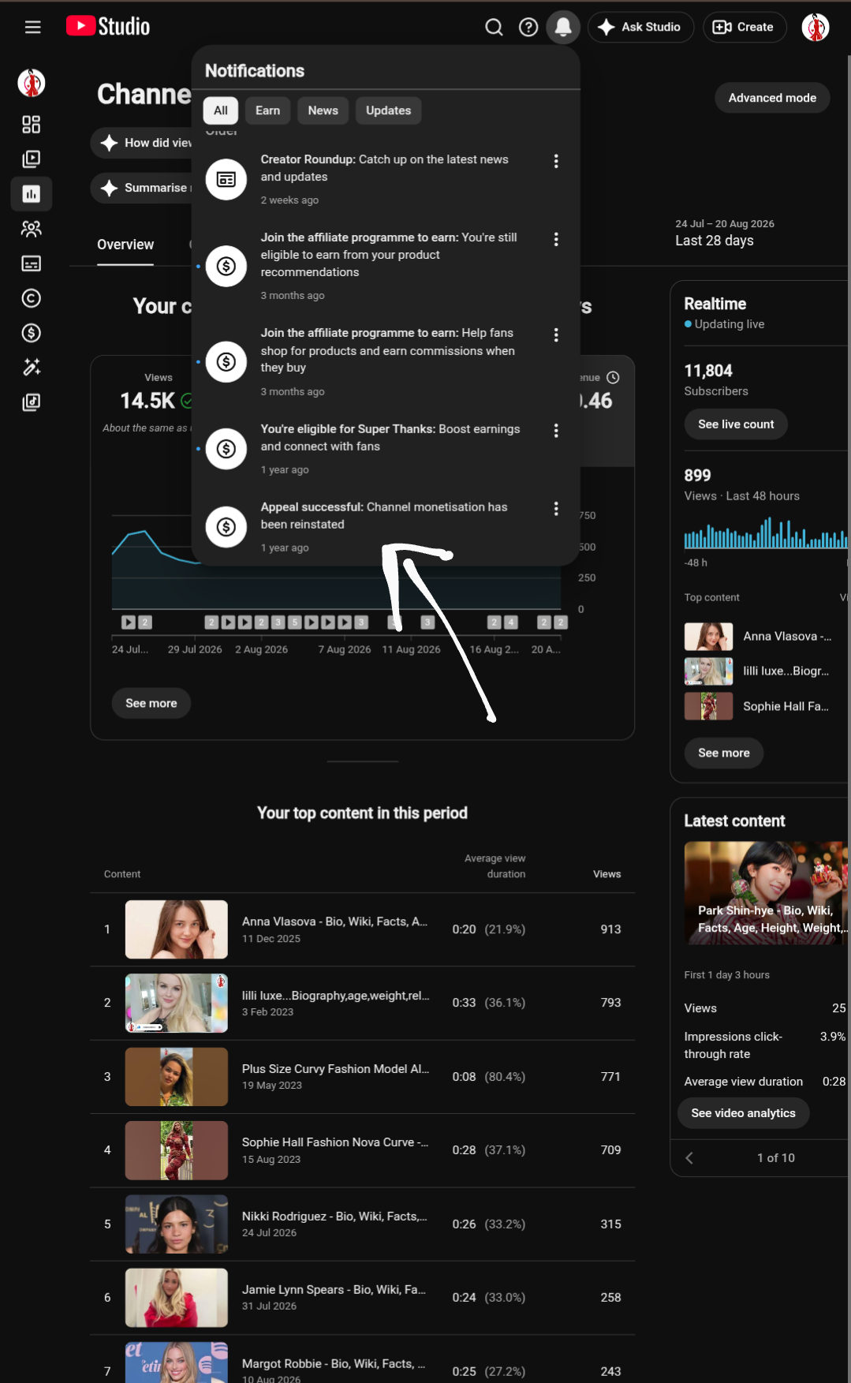The height and width of the screenshot is (1383, 851).
Task: Open Park Shin-hye latest content thumbnail
Action: coord(767,893)
